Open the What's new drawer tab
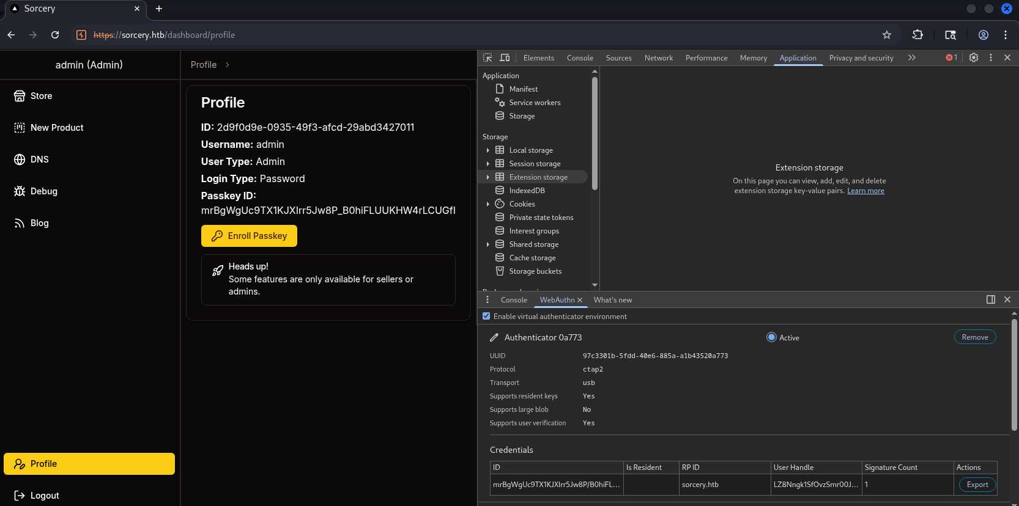The image size is (1019, 506). pyautogui.click(x=612, y=300)
